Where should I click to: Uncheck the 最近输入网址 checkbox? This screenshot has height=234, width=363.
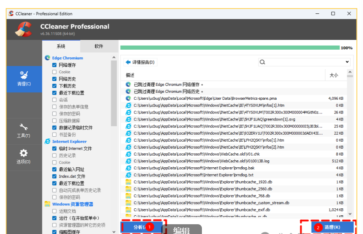54,169
